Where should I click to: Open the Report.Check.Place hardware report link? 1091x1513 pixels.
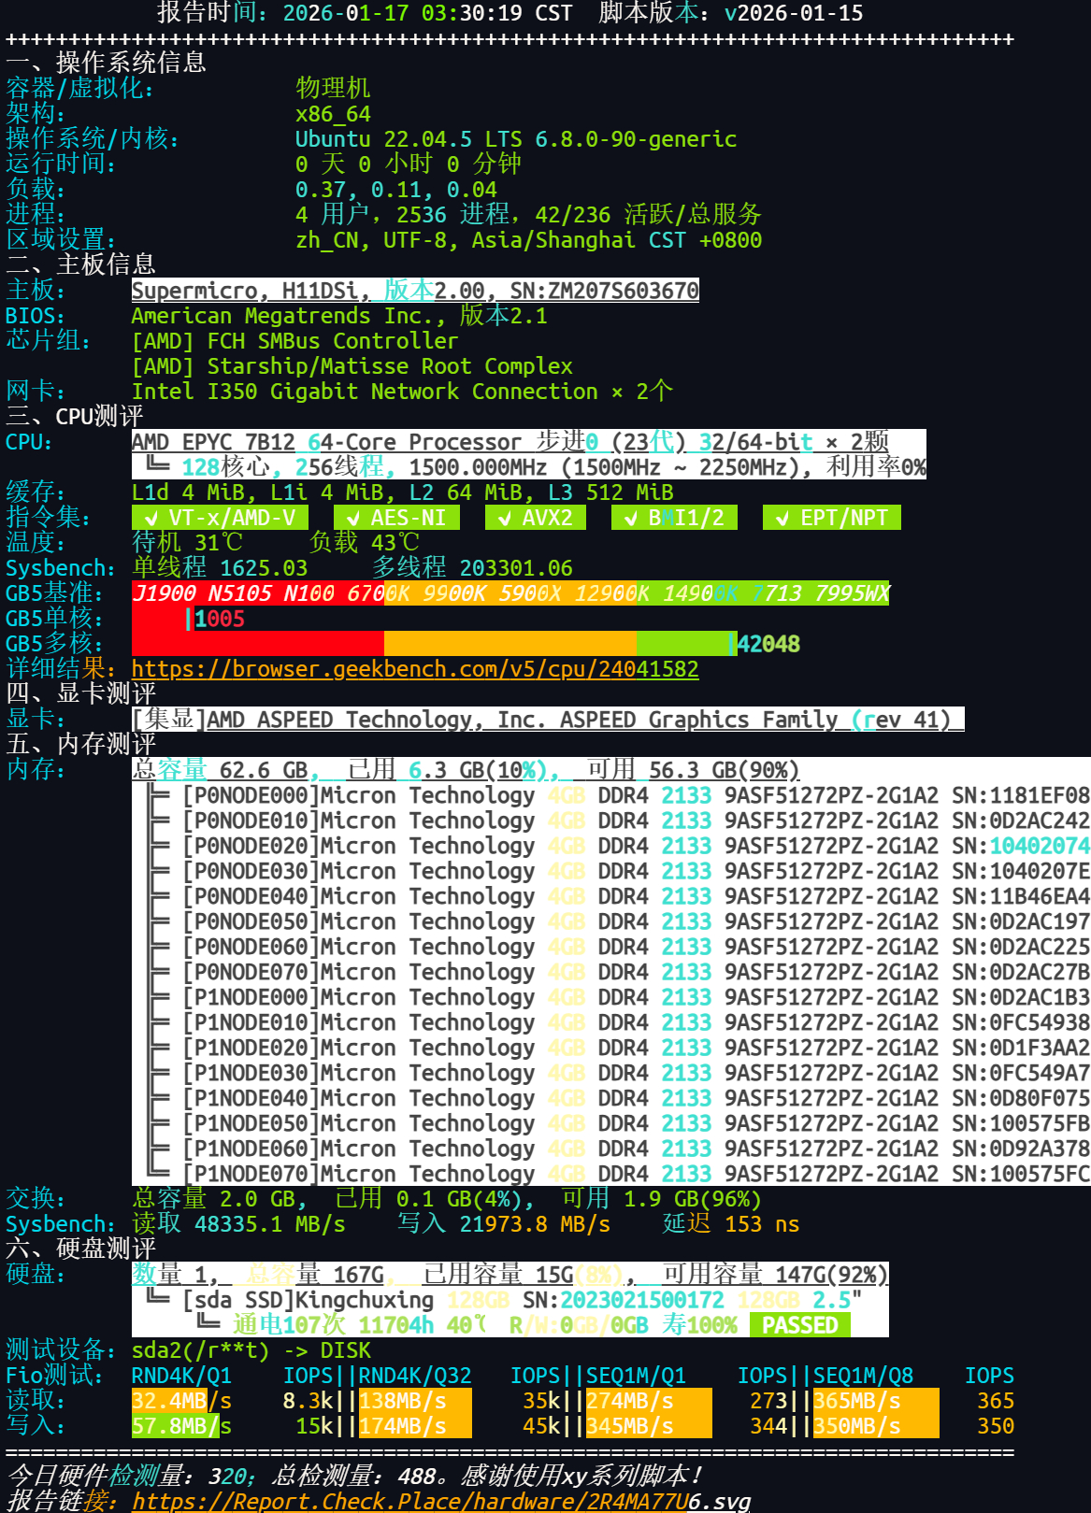440,1501
